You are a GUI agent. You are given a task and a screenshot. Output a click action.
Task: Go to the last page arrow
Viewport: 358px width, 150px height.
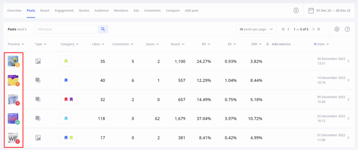[319, 29]
